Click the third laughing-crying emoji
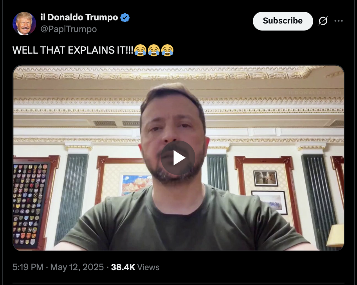Screen dimensions: 357x285 [x=168, y=50]
